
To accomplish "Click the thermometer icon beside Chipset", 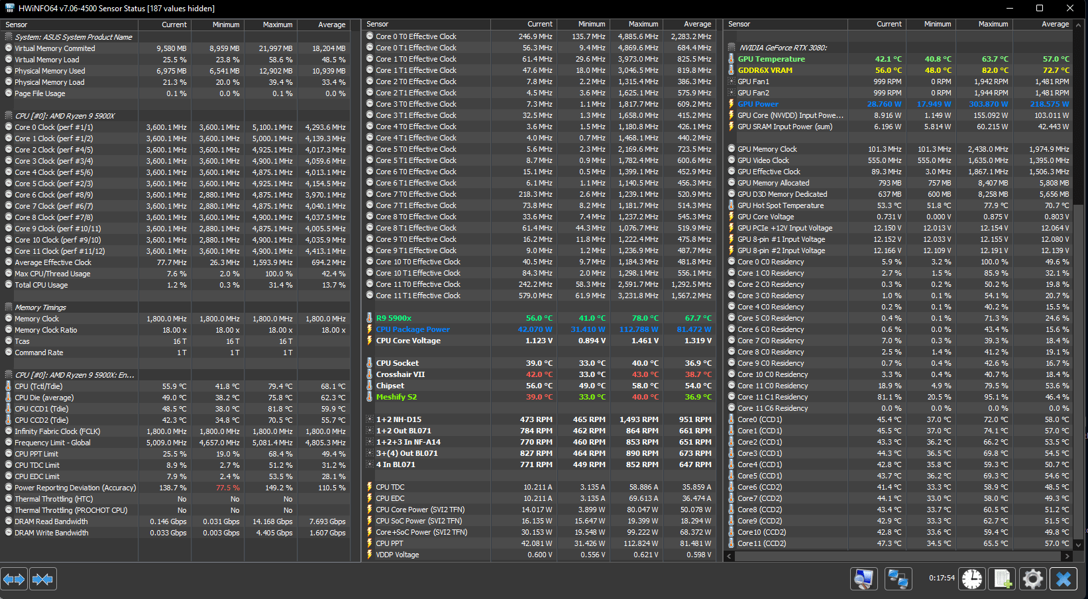I will tap(370, 386).
